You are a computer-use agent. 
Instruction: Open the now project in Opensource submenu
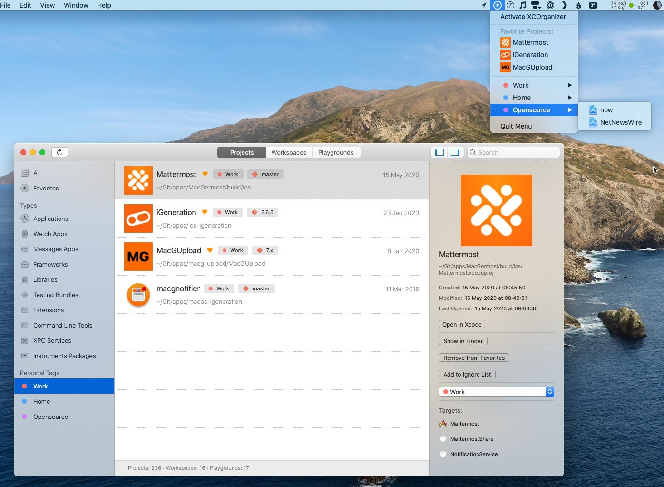615,110
